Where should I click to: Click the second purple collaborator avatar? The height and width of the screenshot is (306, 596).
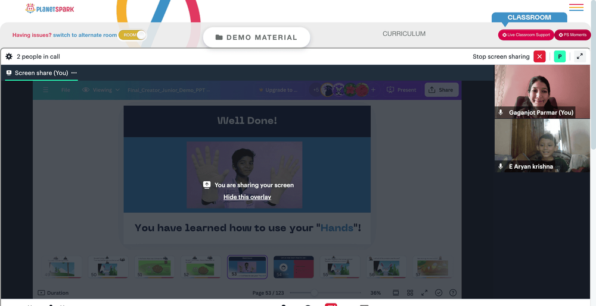[339, 90]
